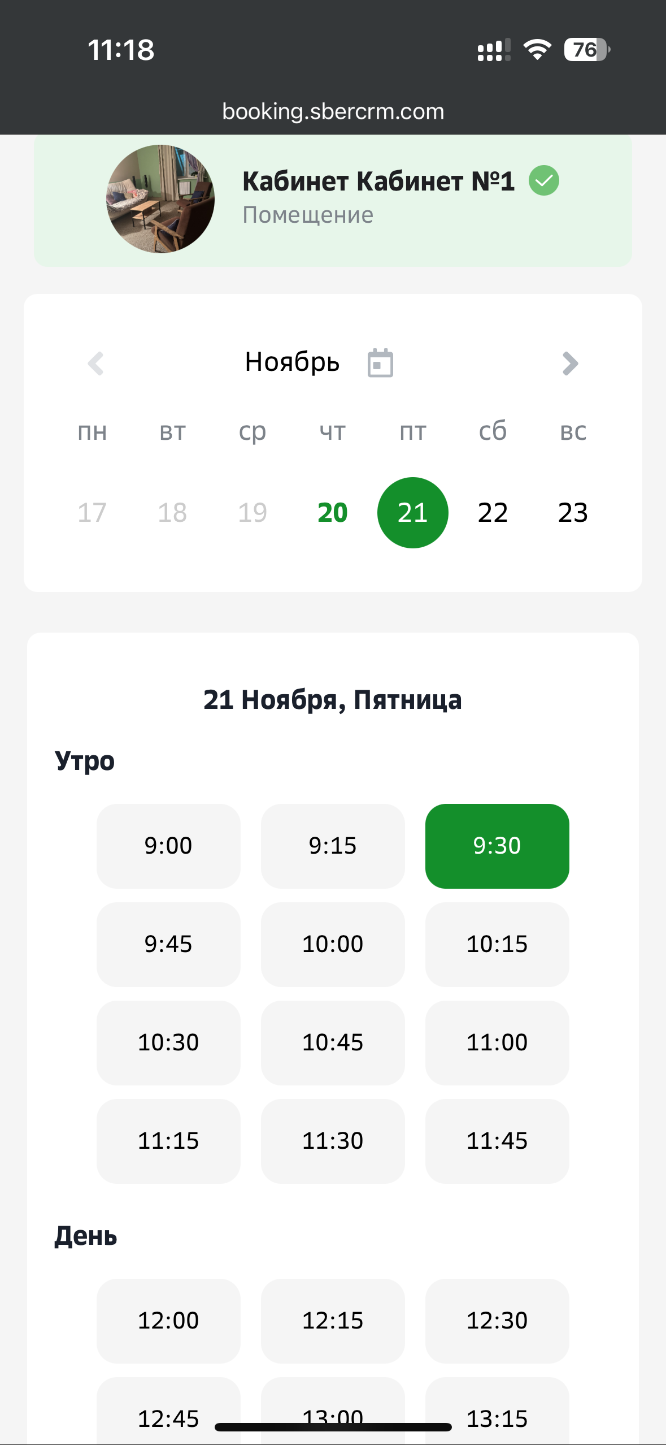Screen dimensions: 666x1445
Task: Tap the battery indicator icon
Action: click(586, 50)
